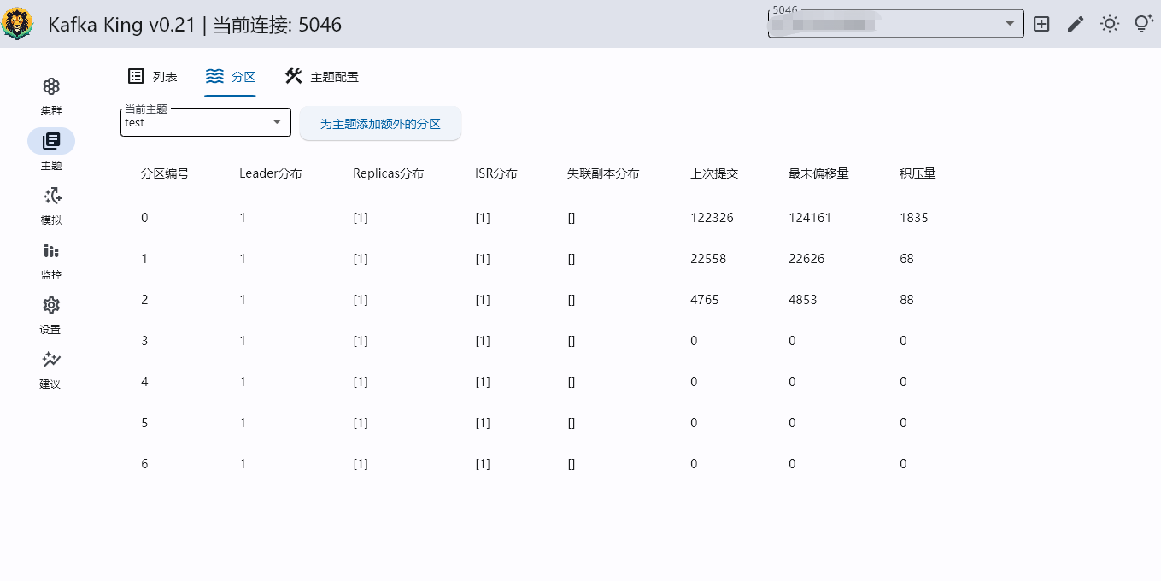The image size is (1161, 581).
Task: Click the 分区编号 column header
Action: coord(165,173)
